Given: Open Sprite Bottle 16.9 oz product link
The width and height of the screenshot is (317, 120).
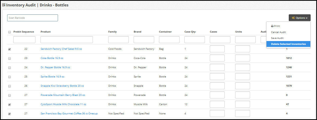Looking at the screenshot, I should tap(52, 76).
